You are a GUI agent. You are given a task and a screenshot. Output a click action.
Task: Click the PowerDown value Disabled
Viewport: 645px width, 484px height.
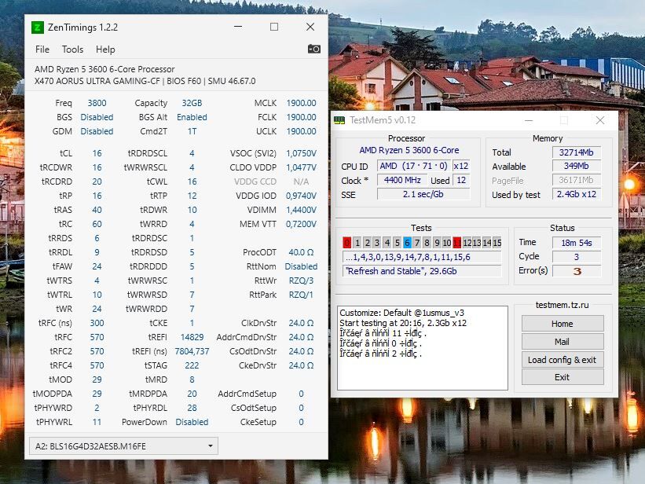click(192, 422)
